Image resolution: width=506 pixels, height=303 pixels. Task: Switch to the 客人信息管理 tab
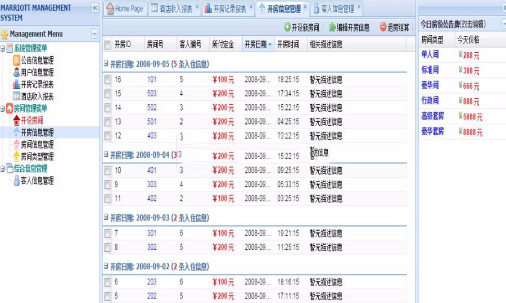point(337,8)
